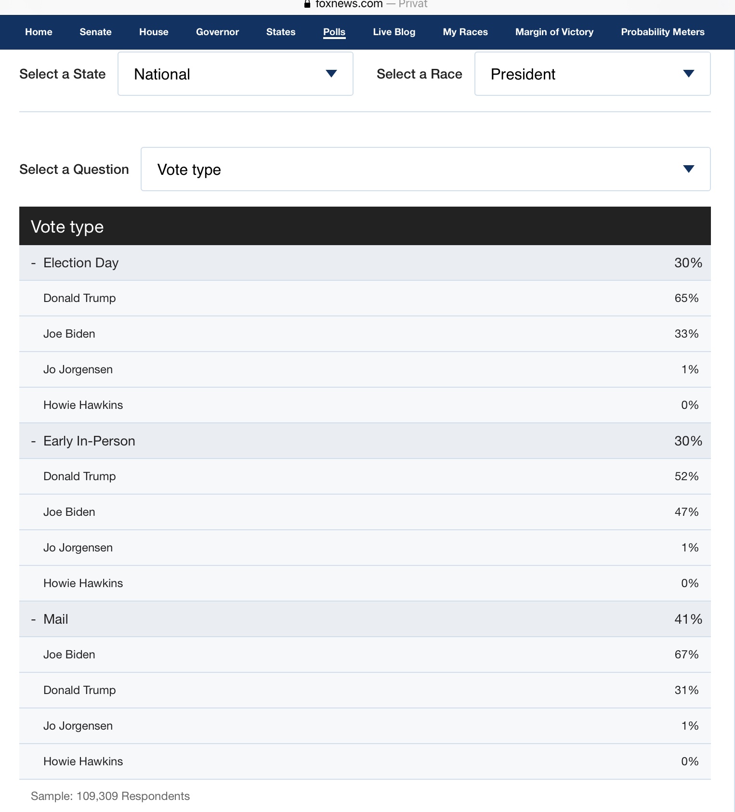Open the Home navigation tab
735x812 pixels.
coord(39,32)
